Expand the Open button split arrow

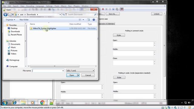(x=78, y=75)
